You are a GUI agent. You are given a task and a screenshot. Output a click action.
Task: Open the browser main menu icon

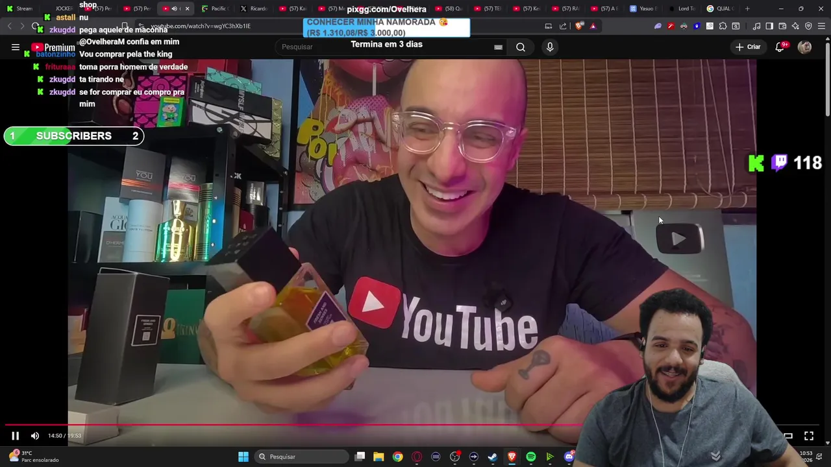click(821, 26)
